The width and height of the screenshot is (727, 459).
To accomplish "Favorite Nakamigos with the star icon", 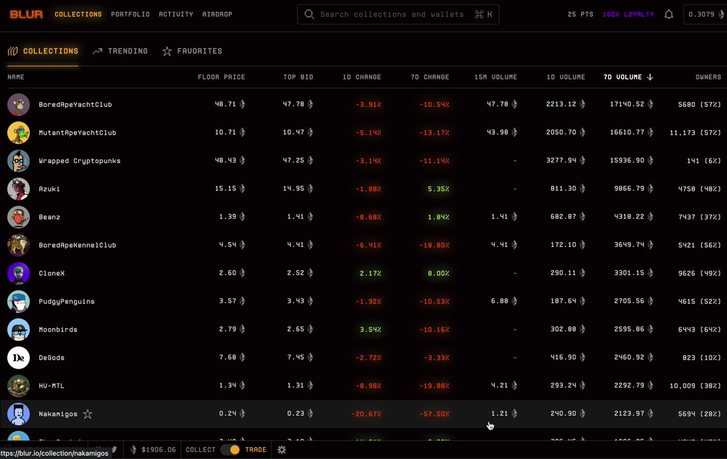I will [x=88, y=414].
